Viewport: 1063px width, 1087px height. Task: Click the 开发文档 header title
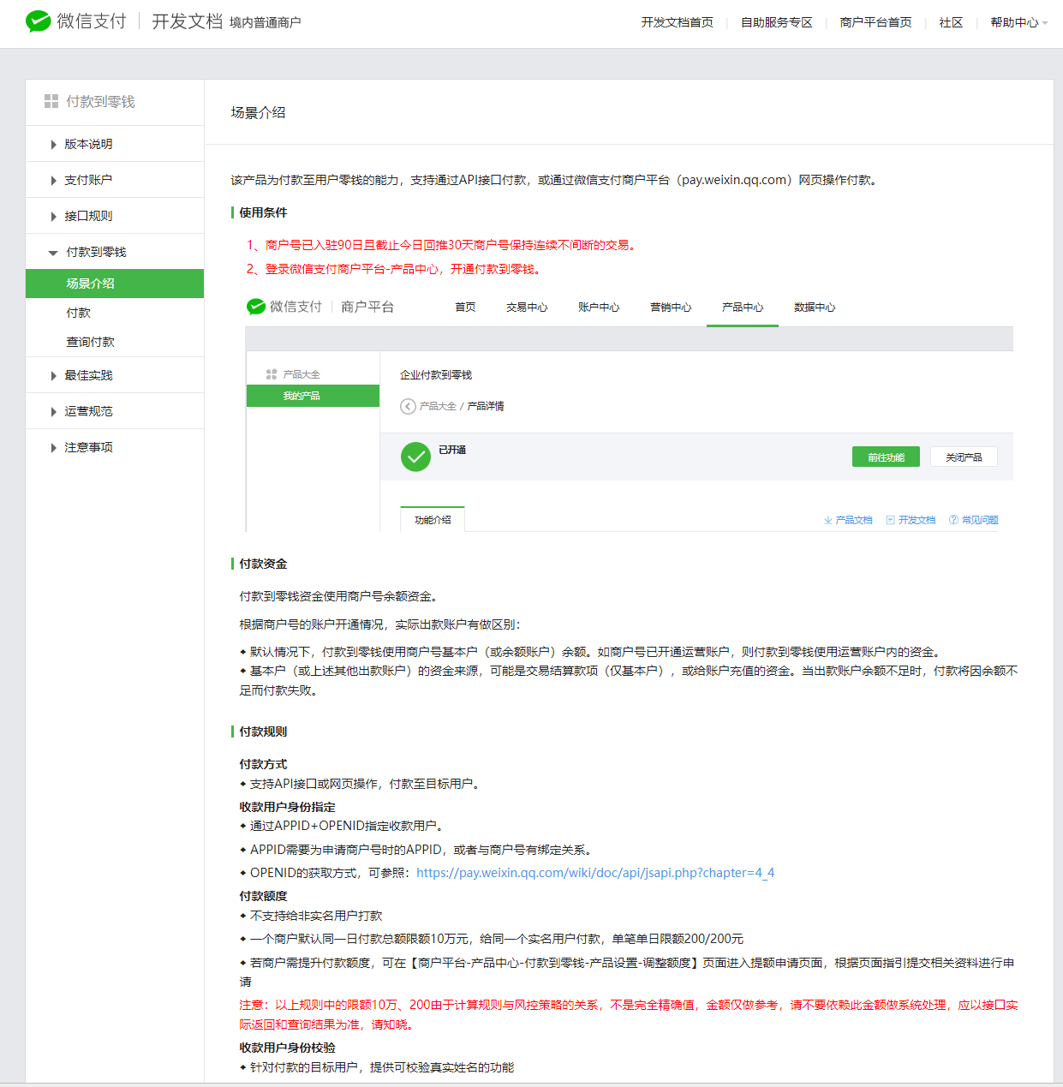[x=187, y=21]
